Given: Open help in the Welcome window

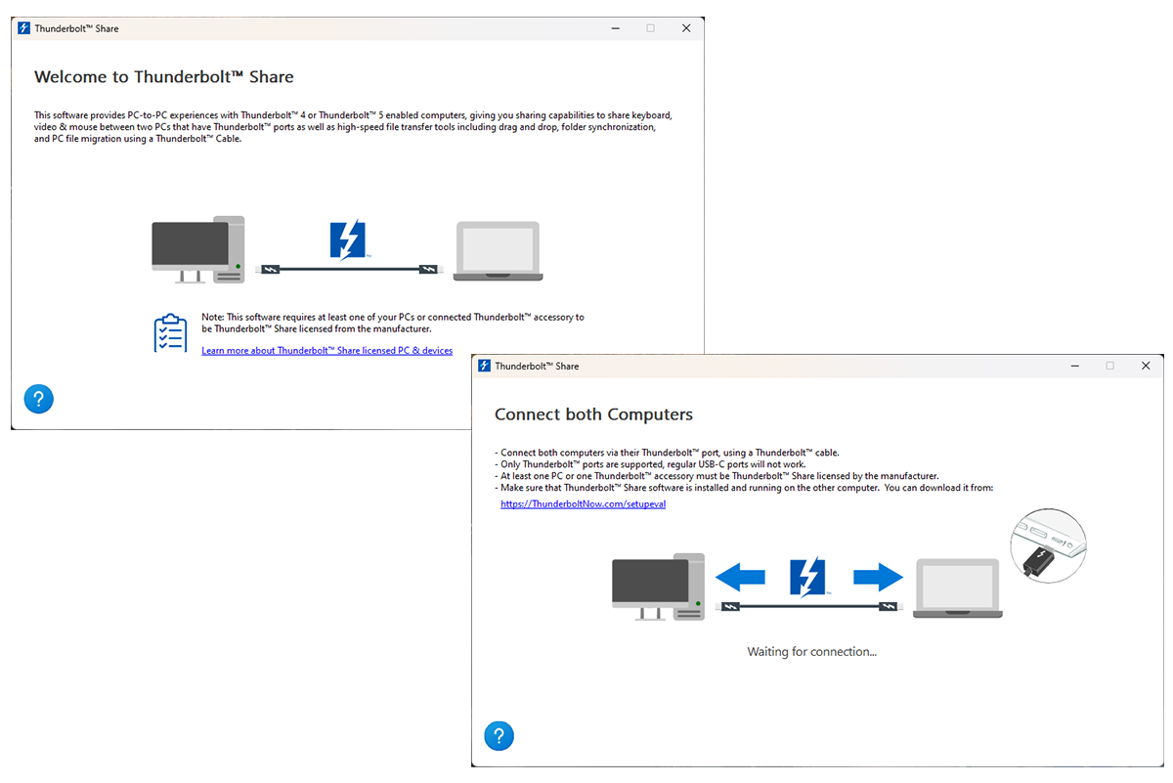Looking at the screenshot, I should point(38,399).
